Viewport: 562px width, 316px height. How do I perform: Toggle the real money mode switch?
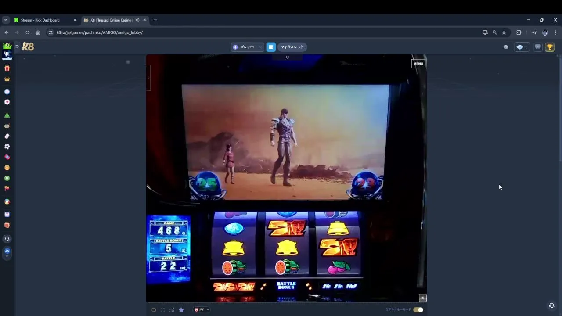(x=418, y=310)
